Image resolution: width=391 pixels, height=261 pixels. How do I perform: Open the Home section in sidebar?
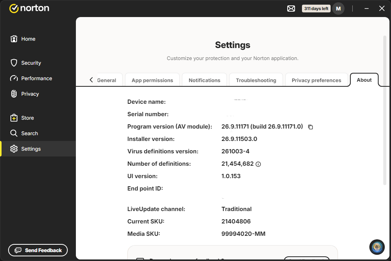coord(23,39)
